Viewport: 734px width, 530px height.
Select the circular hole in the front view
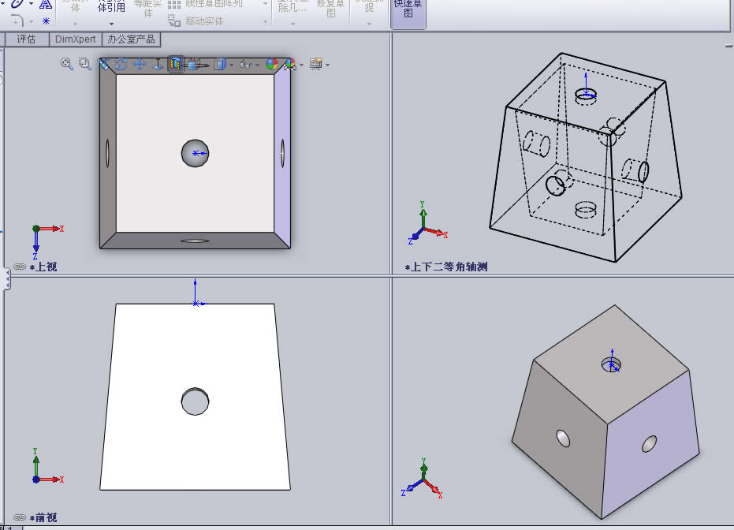[x=195, y=401]
